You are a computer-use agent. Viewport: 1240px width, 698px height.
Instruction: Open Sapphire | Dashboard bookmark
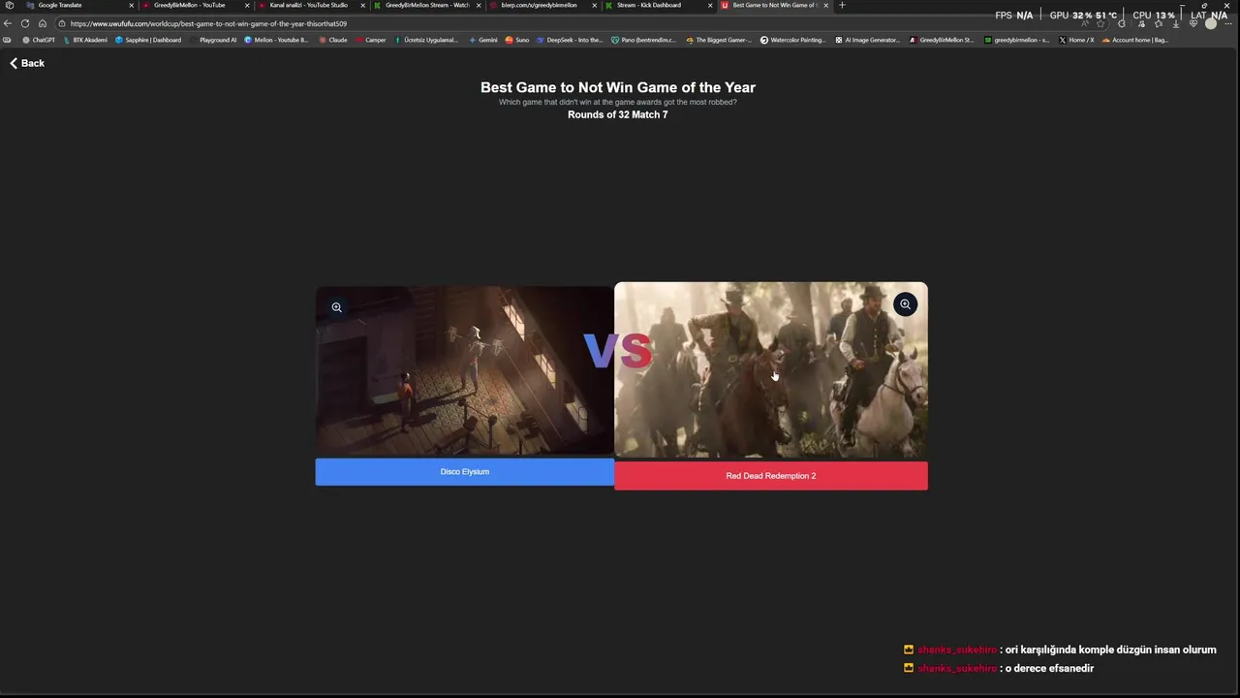(148, 40)
